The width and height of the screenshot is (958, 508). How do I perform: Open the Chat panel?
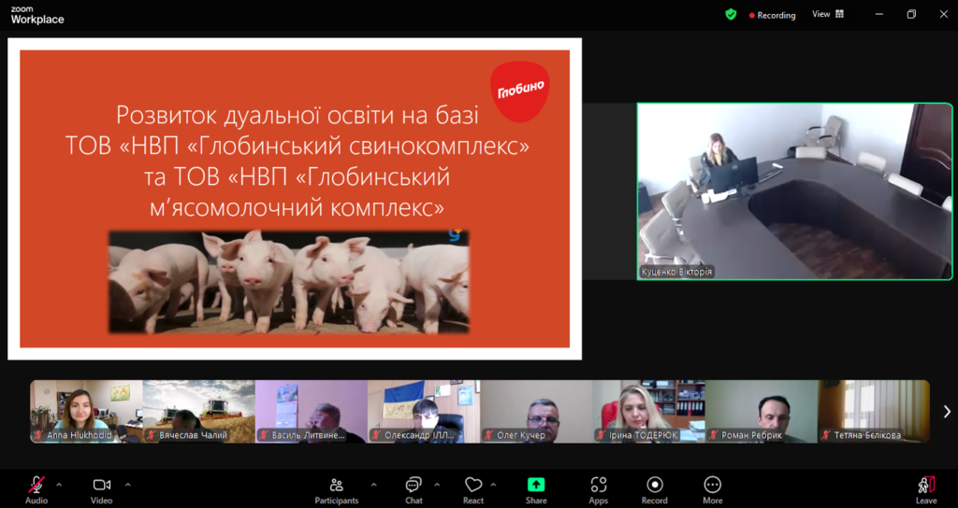(414, 487)
